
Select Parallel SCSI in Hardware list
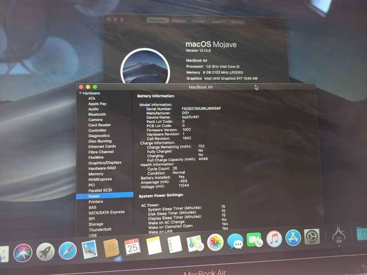(100, 190)
